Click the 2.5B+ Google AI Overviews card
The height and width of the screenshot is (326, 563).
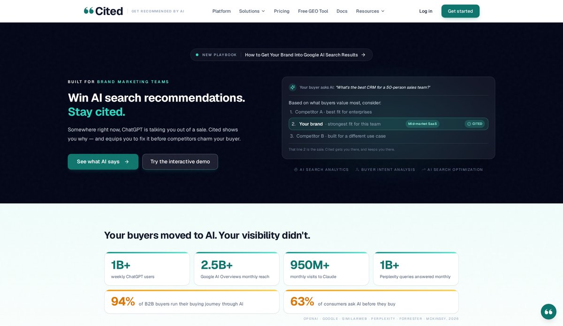coord(236,269)
